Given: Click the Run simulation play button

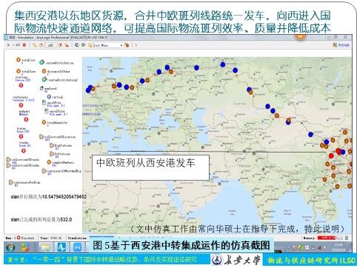Looking at the screenshot, I should click(8, 45).
